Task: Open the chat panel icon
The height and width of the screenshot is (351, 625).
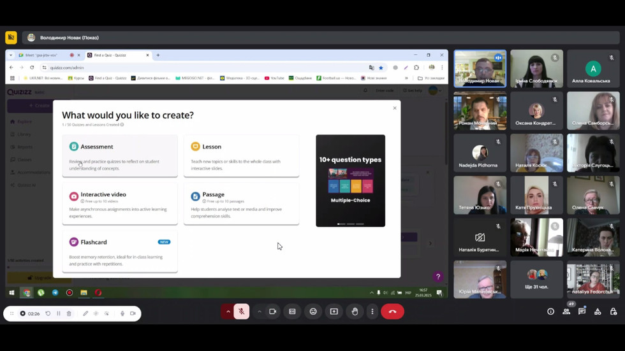Action: pos(582,312)
